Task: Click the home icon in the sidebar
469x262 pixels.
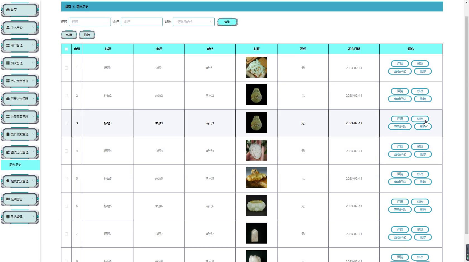Action: point(8,10)
